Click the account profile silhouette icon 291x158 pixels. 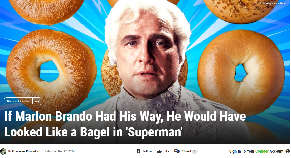(x=288, y=151)
